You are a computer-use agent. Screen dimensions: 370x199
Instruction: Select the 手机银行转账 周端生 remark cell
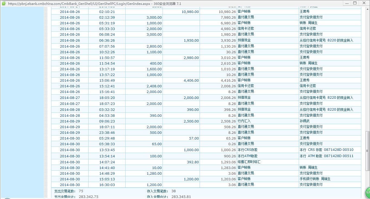coord(315,179)
